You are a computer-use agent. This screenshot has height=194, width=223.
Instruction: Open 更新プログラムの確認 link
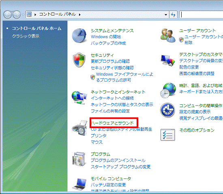point(110,61)
